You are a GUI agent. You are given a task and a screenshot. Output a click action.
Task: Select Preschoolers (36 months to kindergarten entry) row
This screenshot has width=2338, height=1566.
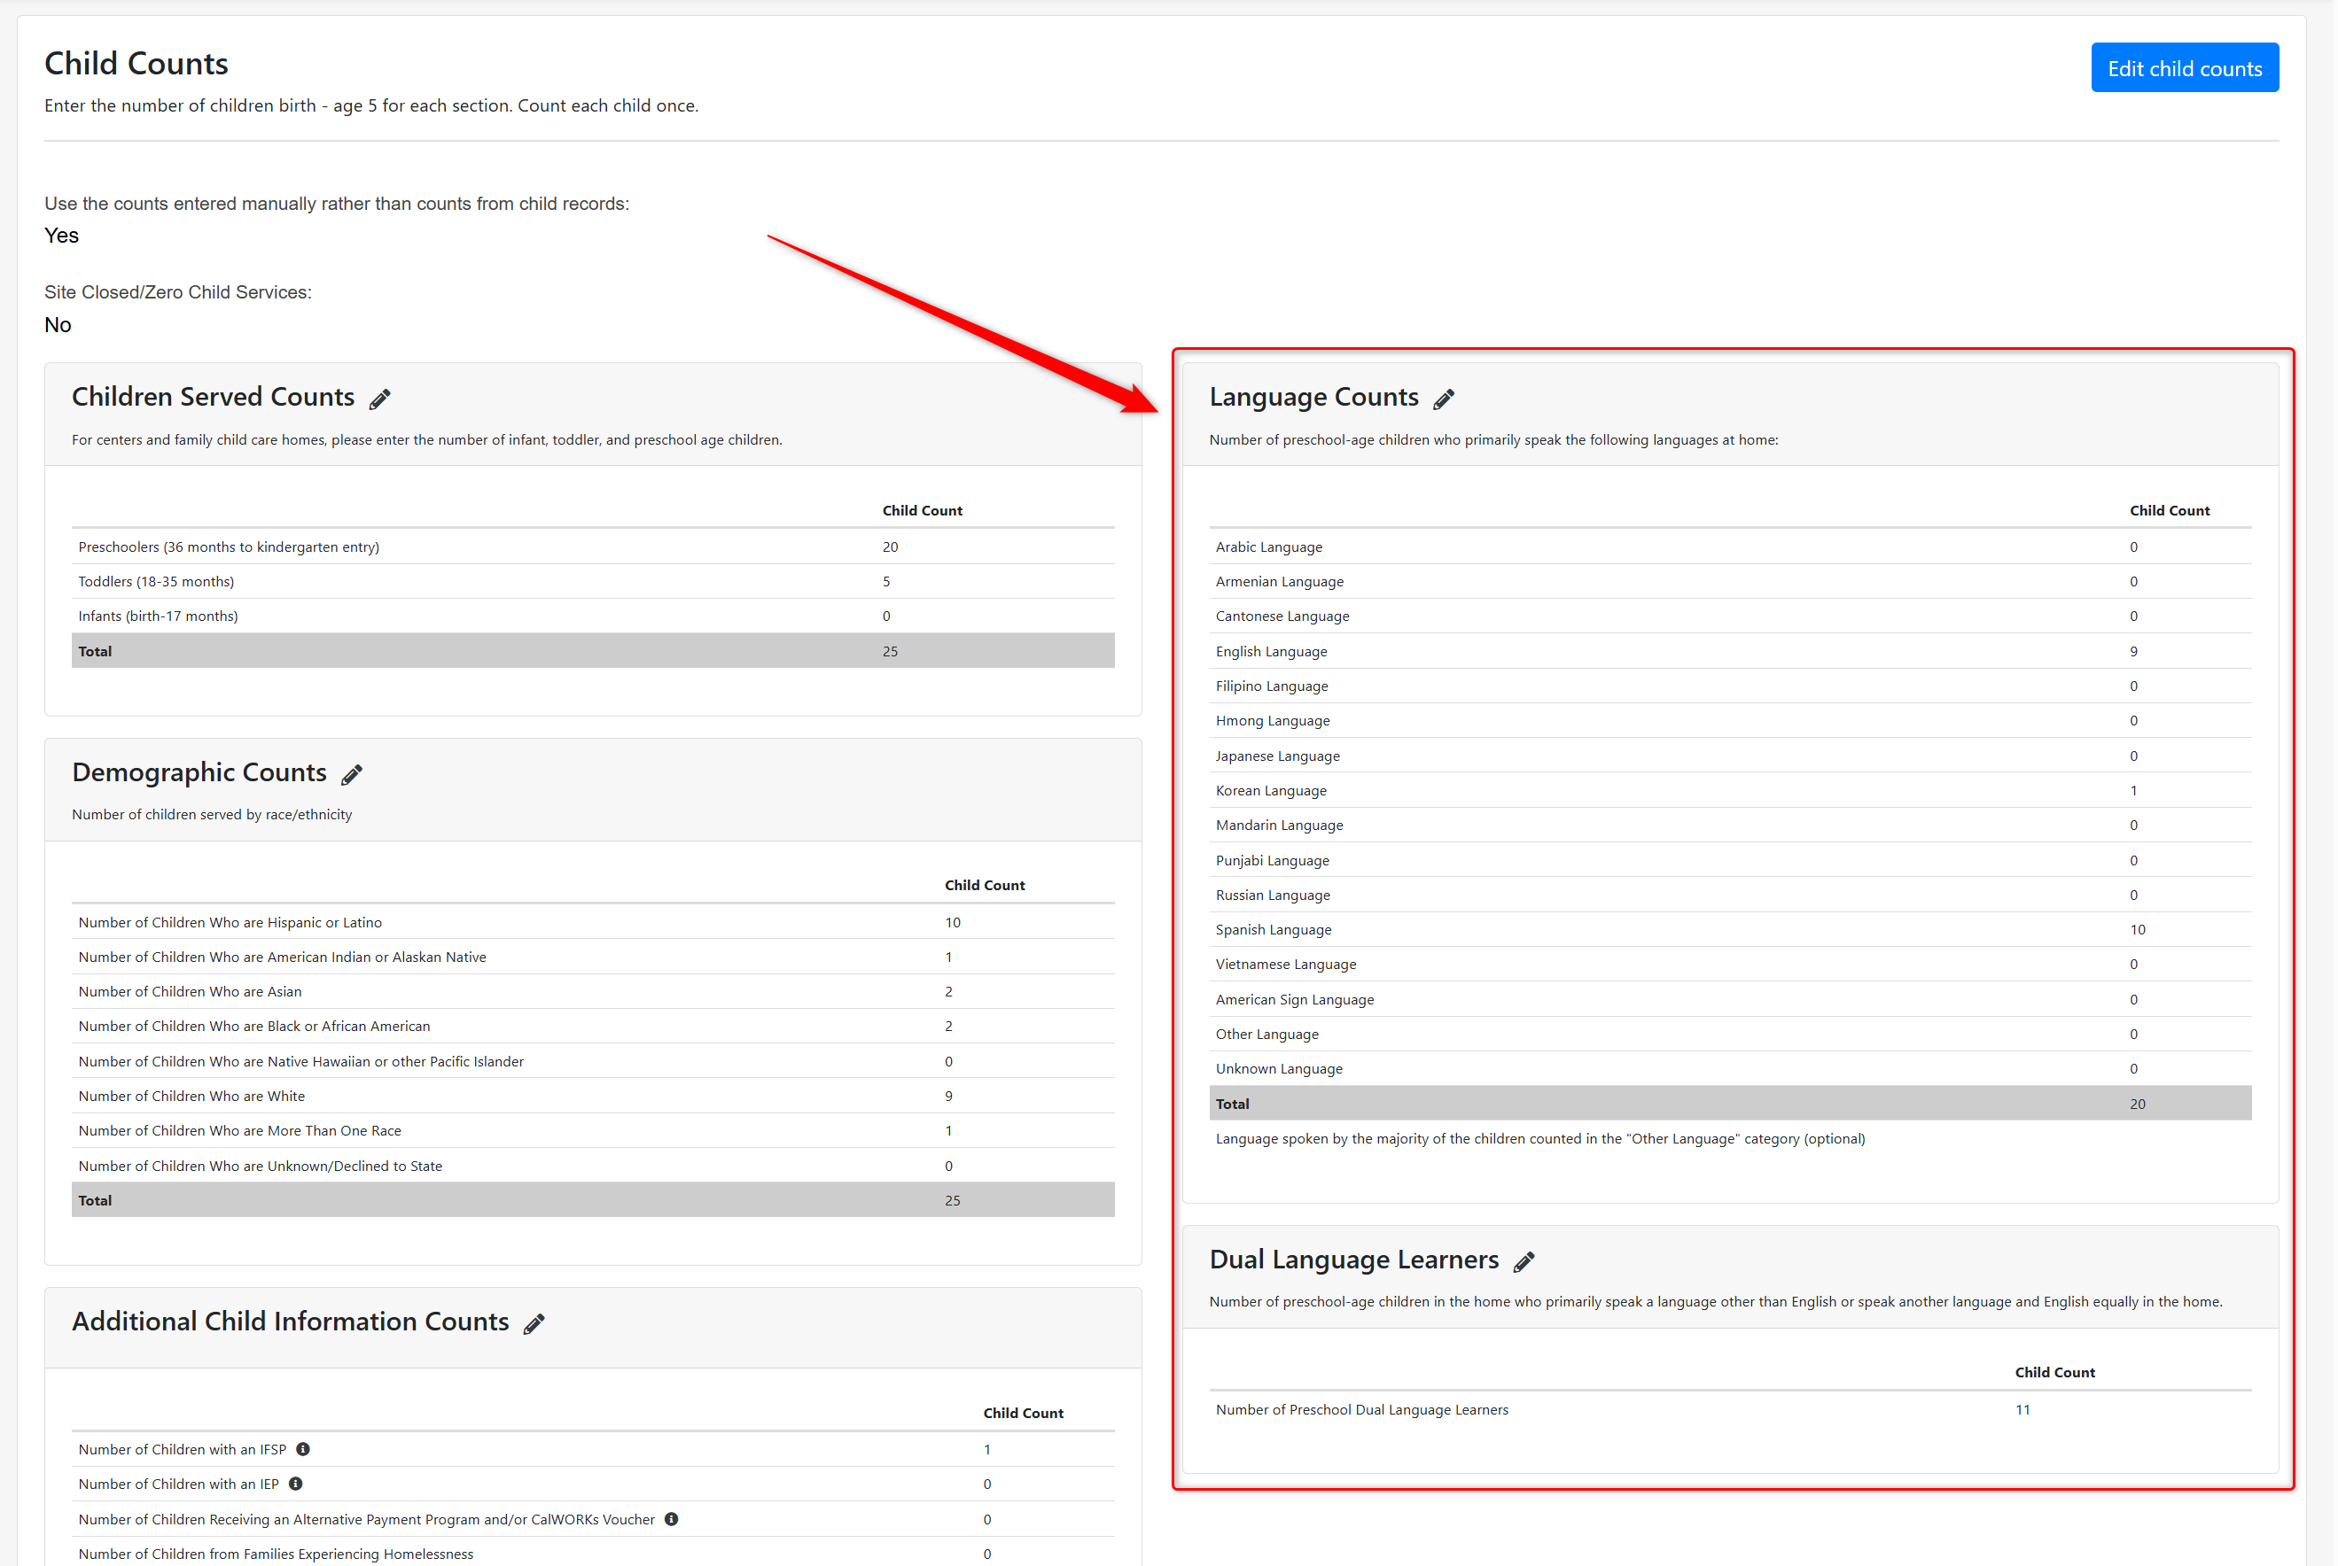click(x=229, y=547)
